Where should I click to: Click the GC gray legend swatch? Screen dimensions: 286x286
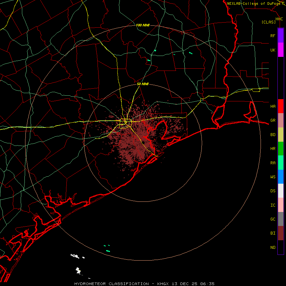point(281,219)
